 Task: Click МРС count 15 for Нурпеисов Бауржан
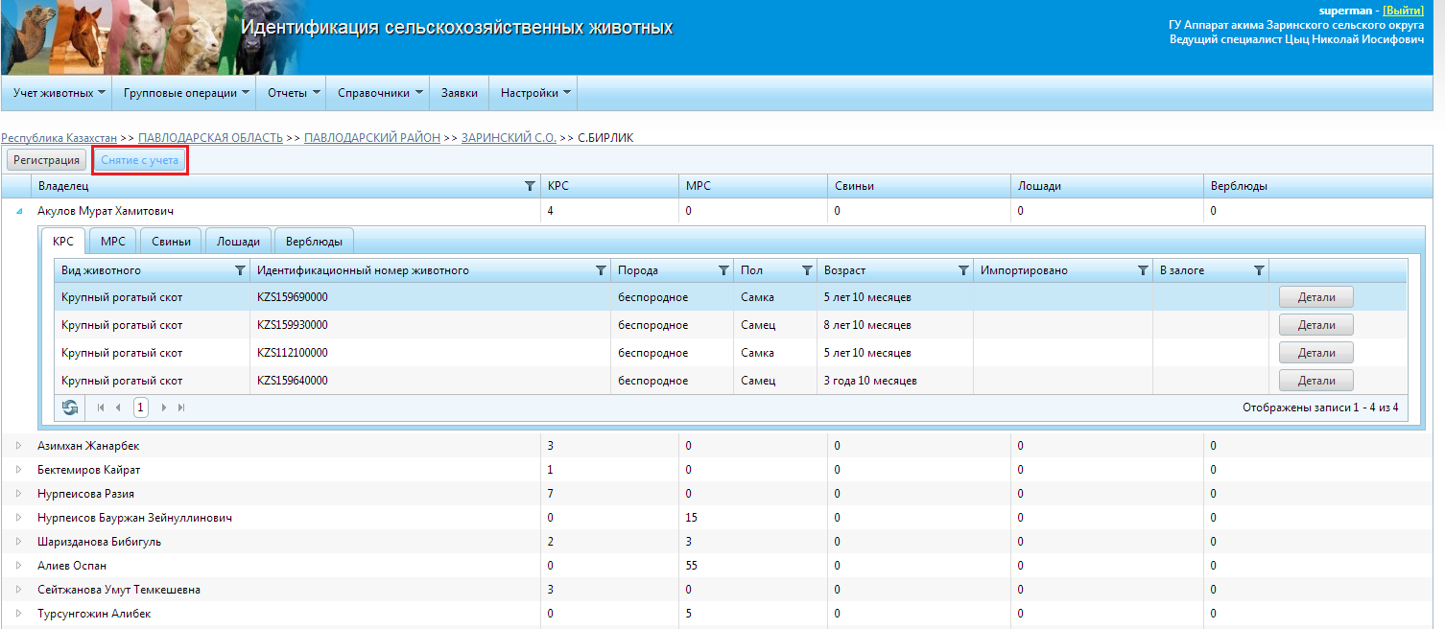692,518
